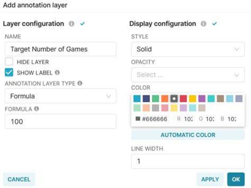Click the current color preview square by hex

[x=138, y=119]
